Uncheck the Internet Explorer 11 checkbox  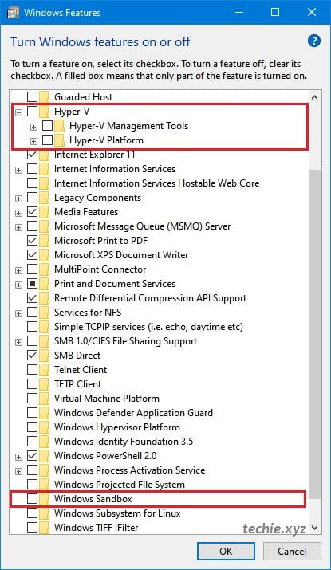tap(33, 155)
